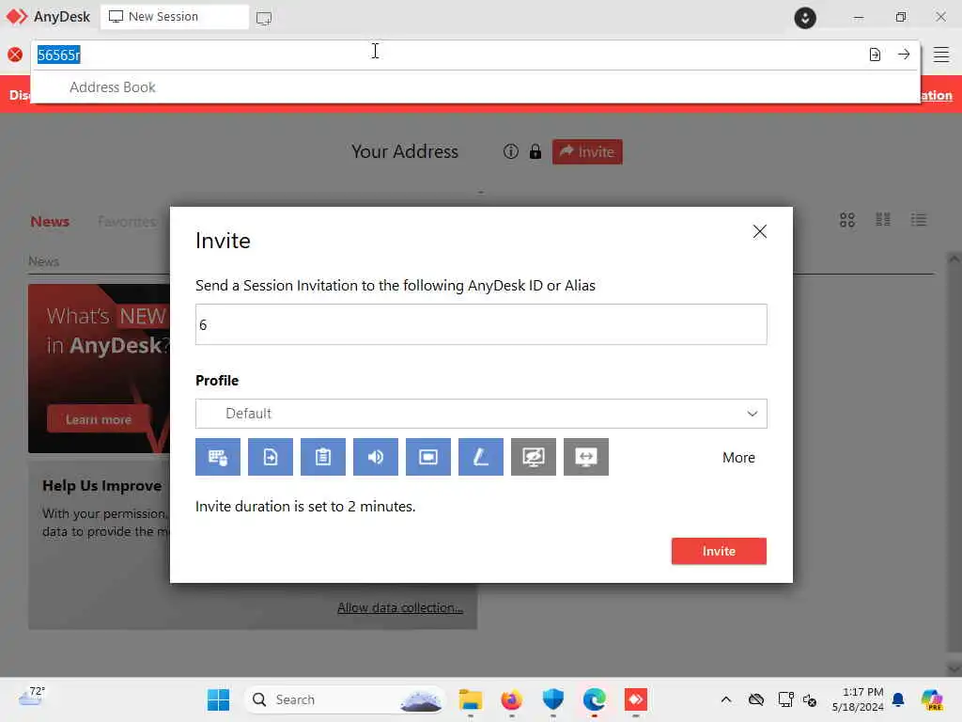This screenshot has height=722, width=962.
Task: Select the list view icon
Action: pos(919,220)
